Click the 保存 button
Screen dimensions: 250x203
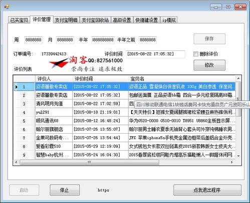(209, 39)
